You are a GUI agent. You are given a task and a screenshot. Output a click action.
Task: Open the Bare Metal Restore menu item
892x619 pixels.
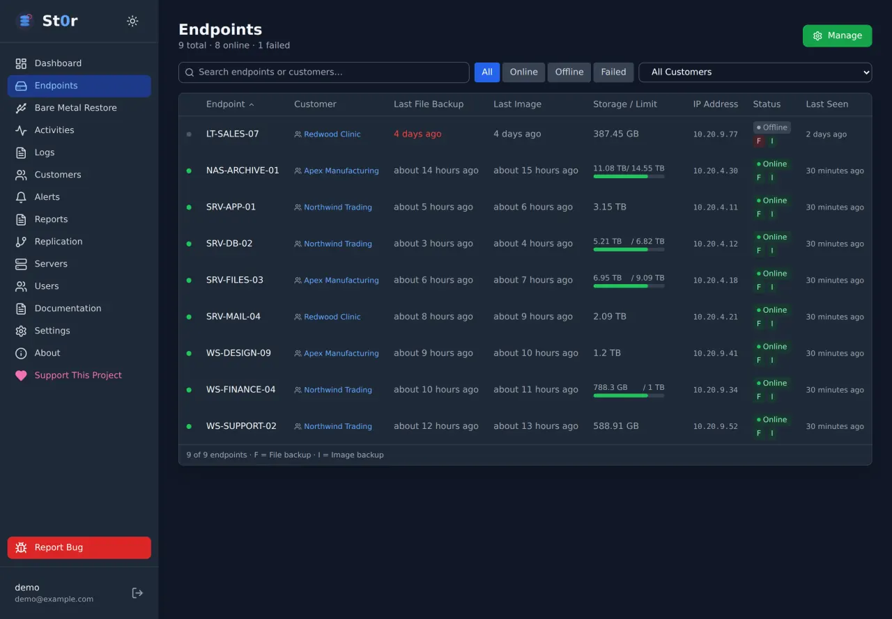coord(79,108)
